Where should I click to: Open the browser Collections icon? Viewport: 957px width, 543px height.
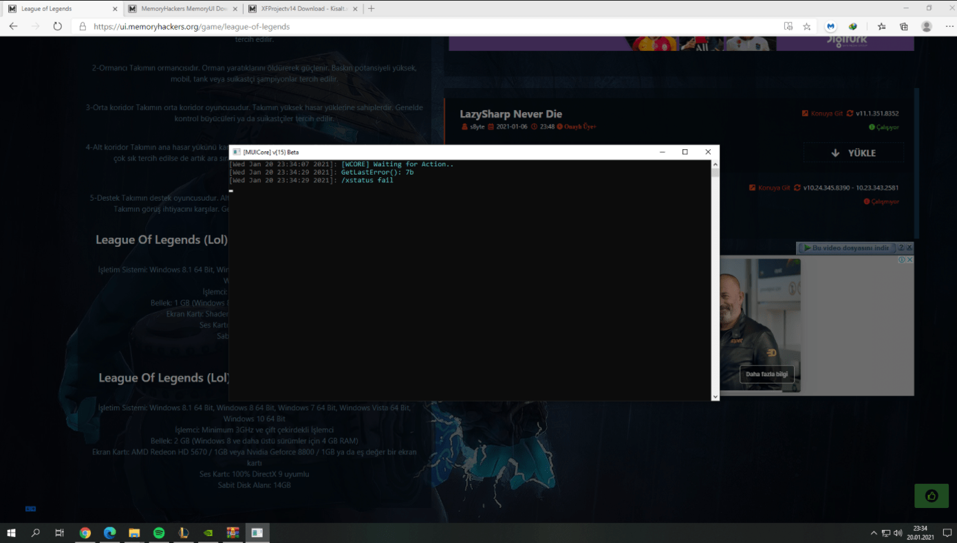coord(904,26)
